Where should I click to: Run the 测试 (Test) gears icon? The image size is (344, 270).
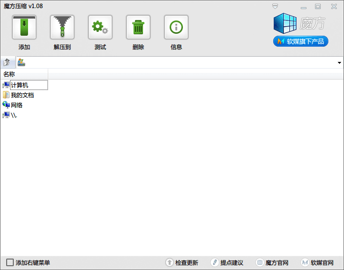[100, 27]
